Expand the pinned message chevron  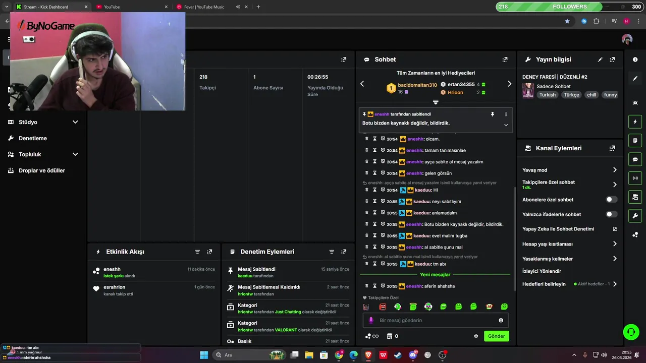[506, 125]
